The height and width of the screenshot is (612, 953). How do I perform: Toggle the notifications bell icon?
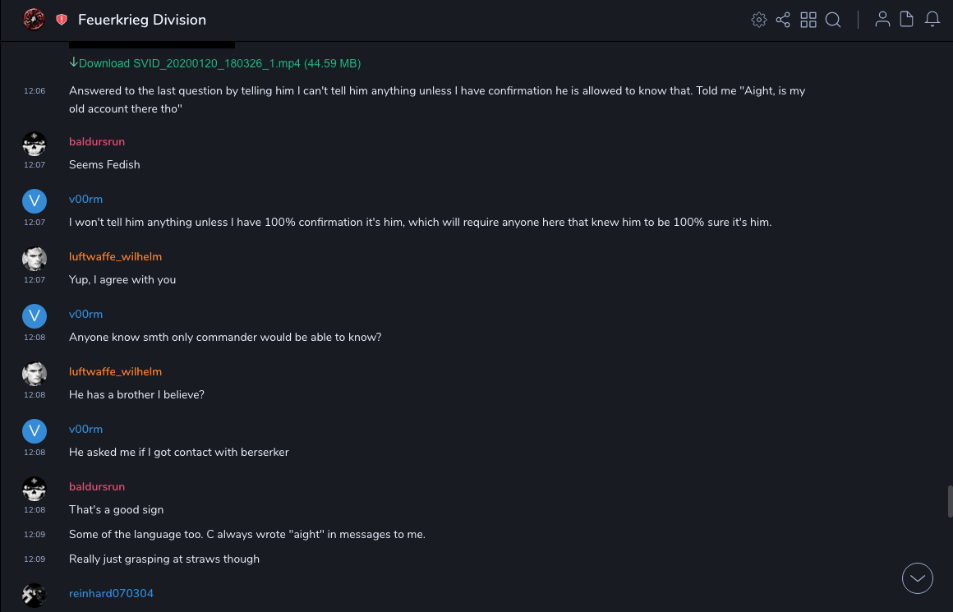point(932,20)
